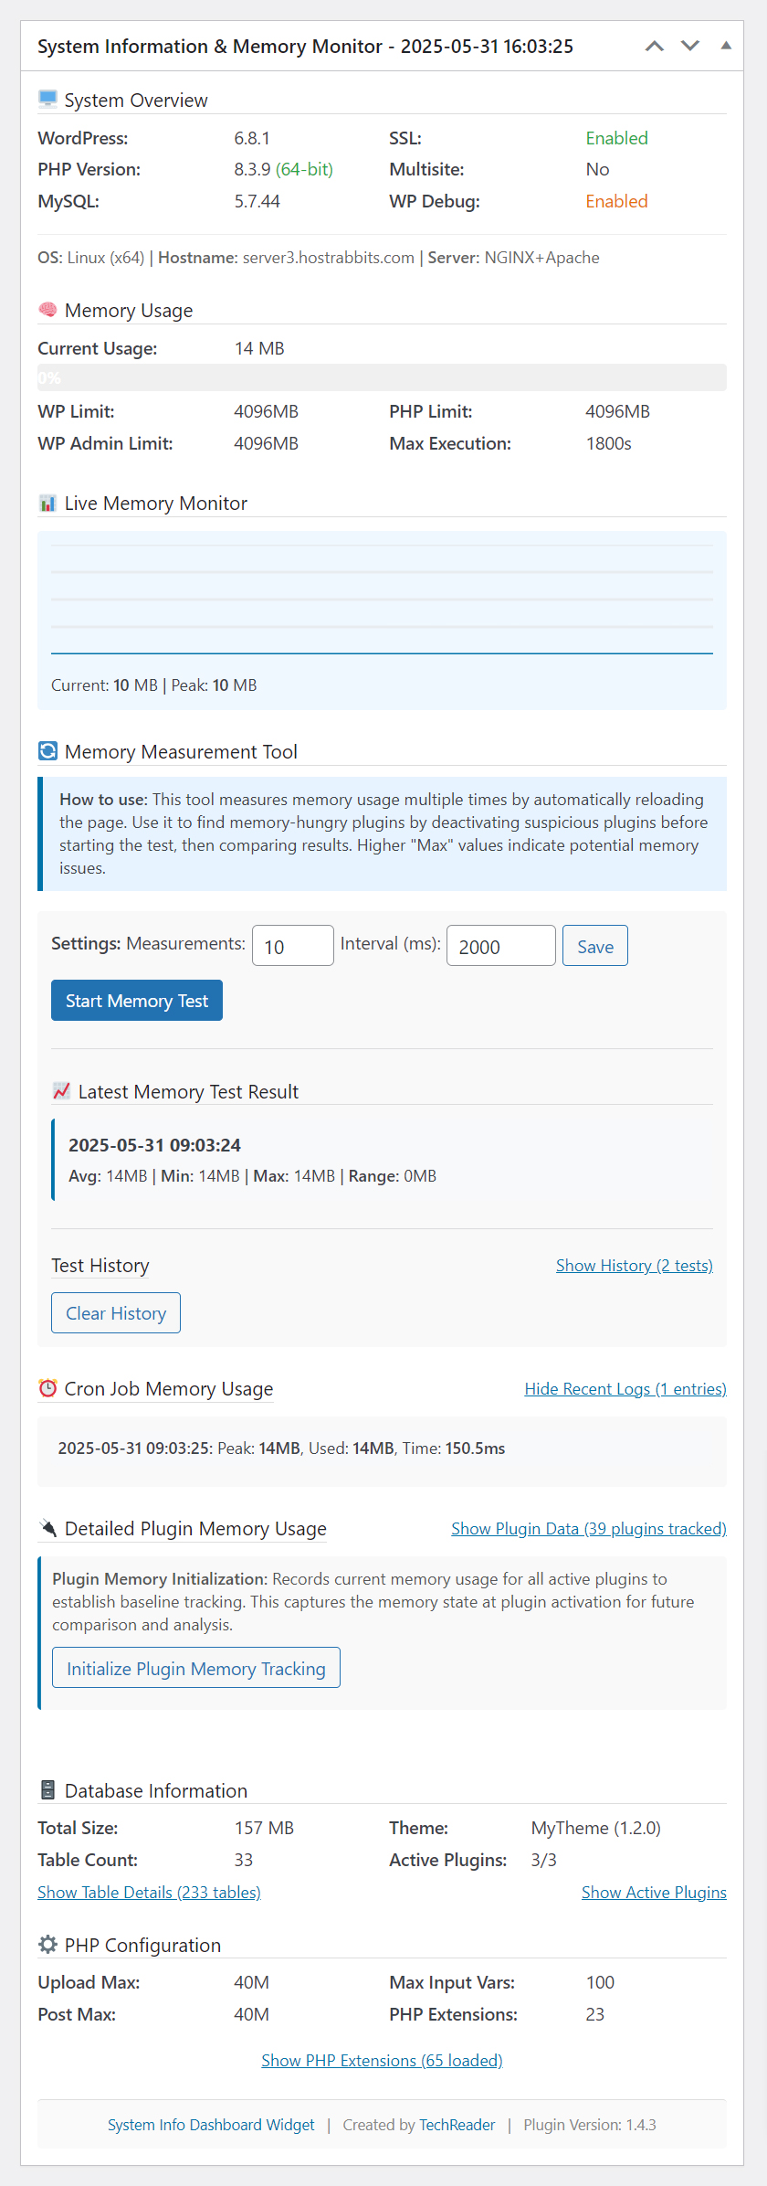Open the TechReader author link
767x2186 pixels.
click(457, 2126)
